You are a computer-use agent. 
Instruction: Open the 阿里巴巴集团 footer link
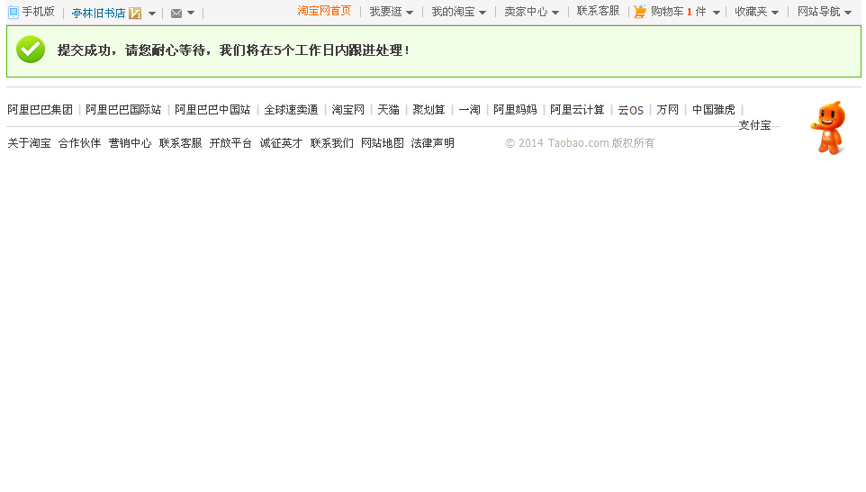click(40, 110)
